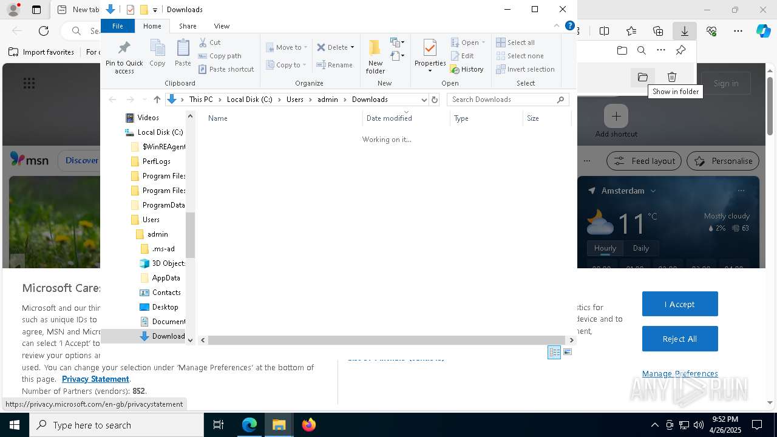The image size is (777, 437).
Task: Click the Edit command in Open group
Action: [463, 56]
